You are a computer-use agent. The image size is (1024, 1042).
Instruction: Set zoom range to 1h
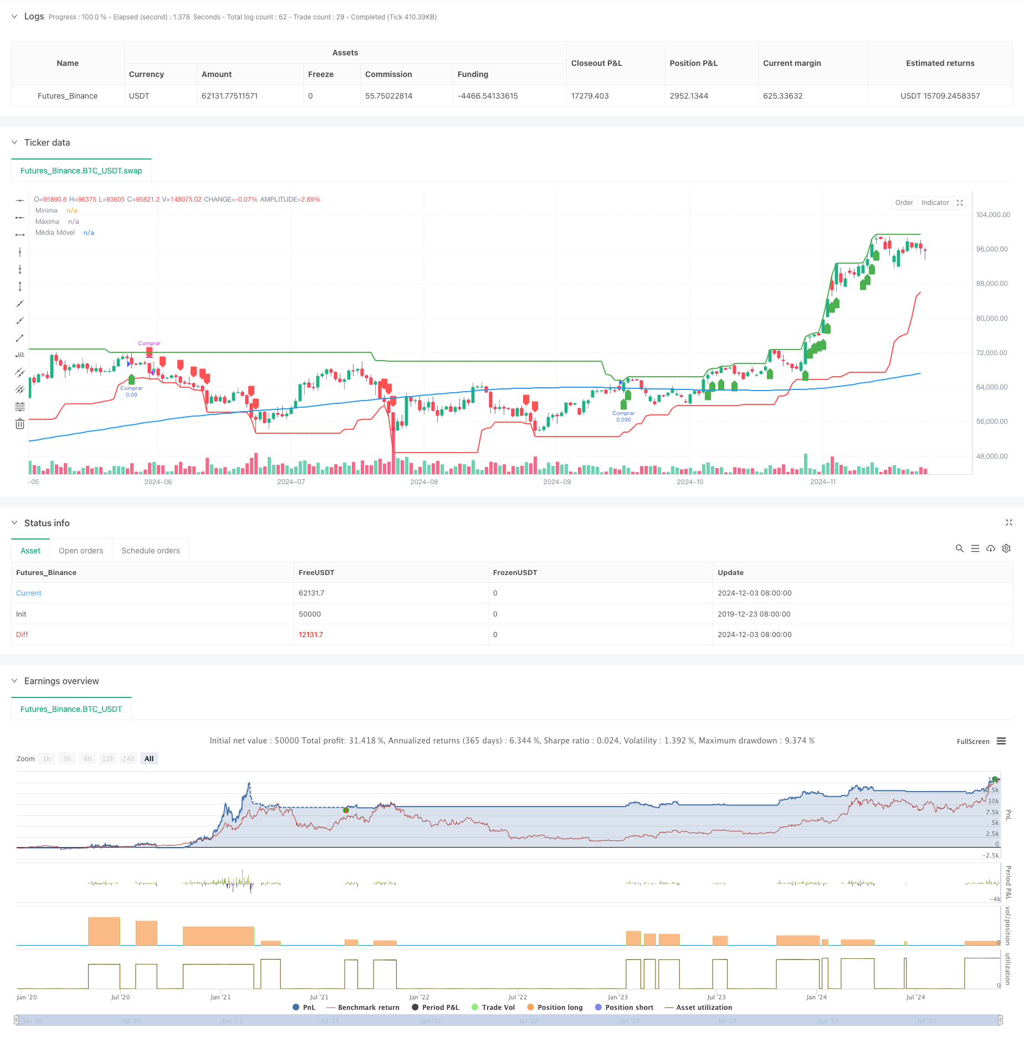(x=47, y=758)
